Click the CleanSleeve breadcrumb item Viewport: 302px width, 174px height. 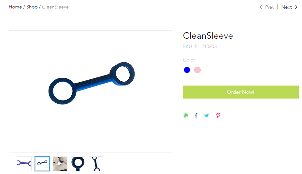[x=55, y=7]
